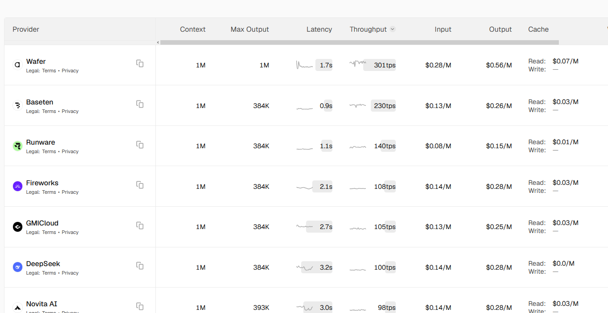Open the GMICloud provider name

[42, 223]
